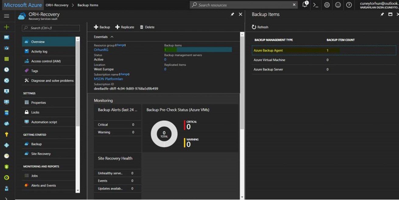Open the clock icon in the left sidebar
This screenshot has width=399, height=200.
(6, 70)
